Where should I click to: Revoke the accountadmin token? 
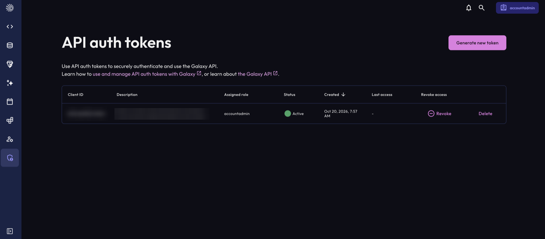point(439,114)
